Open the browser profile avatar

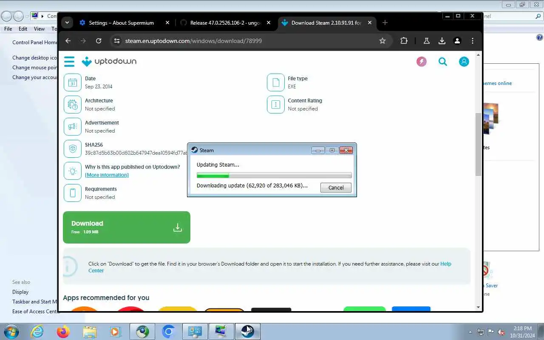[457, 41]
